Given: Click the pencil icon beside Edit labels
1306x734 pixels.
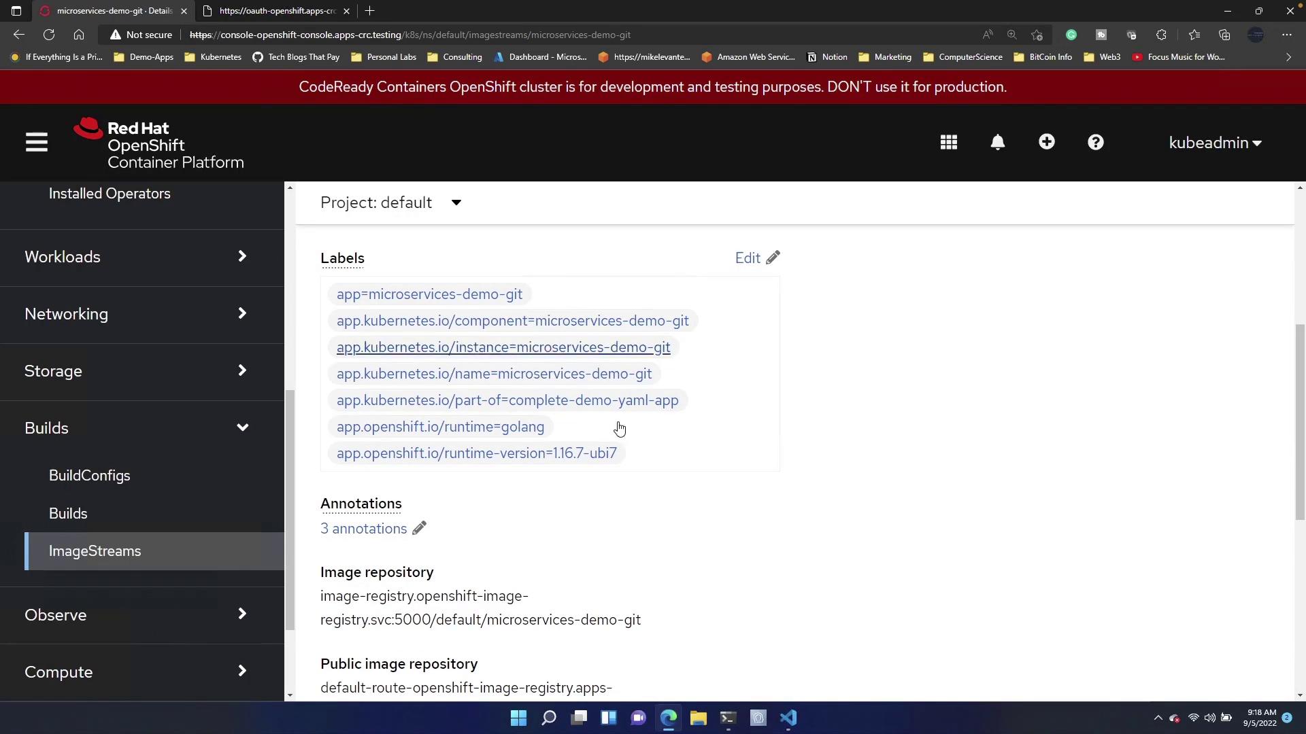Looking at the screenshot, I should [x=773, y=258].
